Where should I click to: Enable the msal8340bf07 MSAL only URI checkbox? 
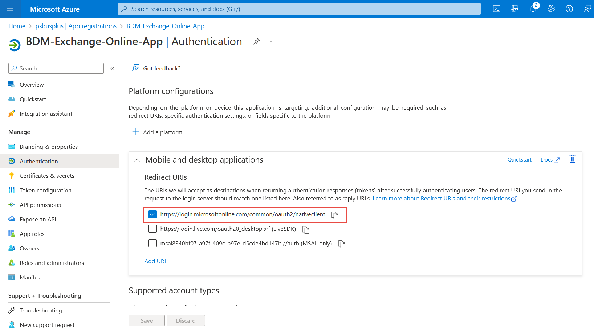click(x=152, y=244)
